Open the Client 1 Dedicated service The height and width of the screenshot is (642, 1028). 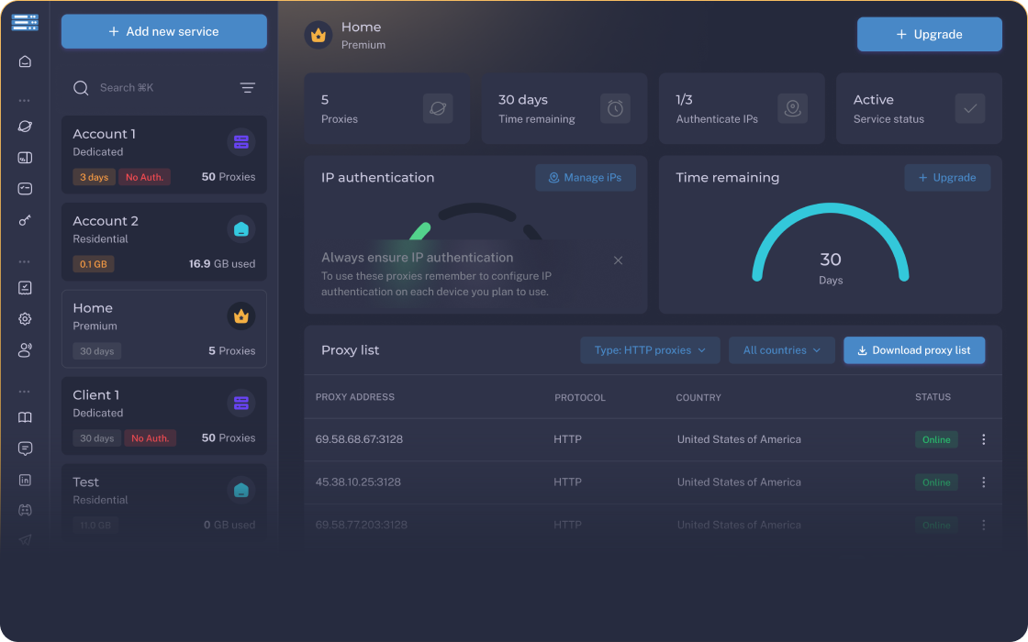[164, 415]
